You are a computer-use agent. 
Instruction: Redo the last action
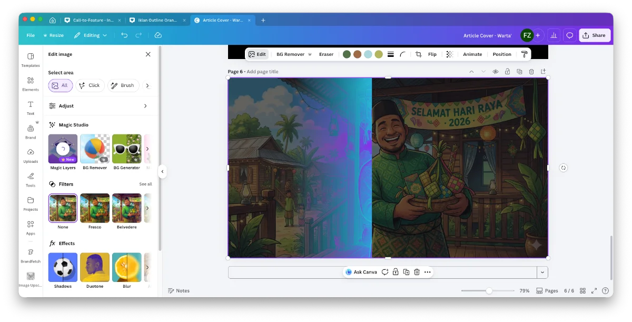click(x=139, y=35)
